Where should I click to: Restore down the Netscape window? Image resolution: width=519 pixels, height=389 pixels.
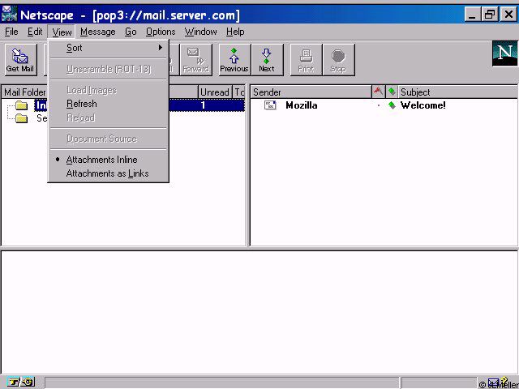[x=490, y=15]
